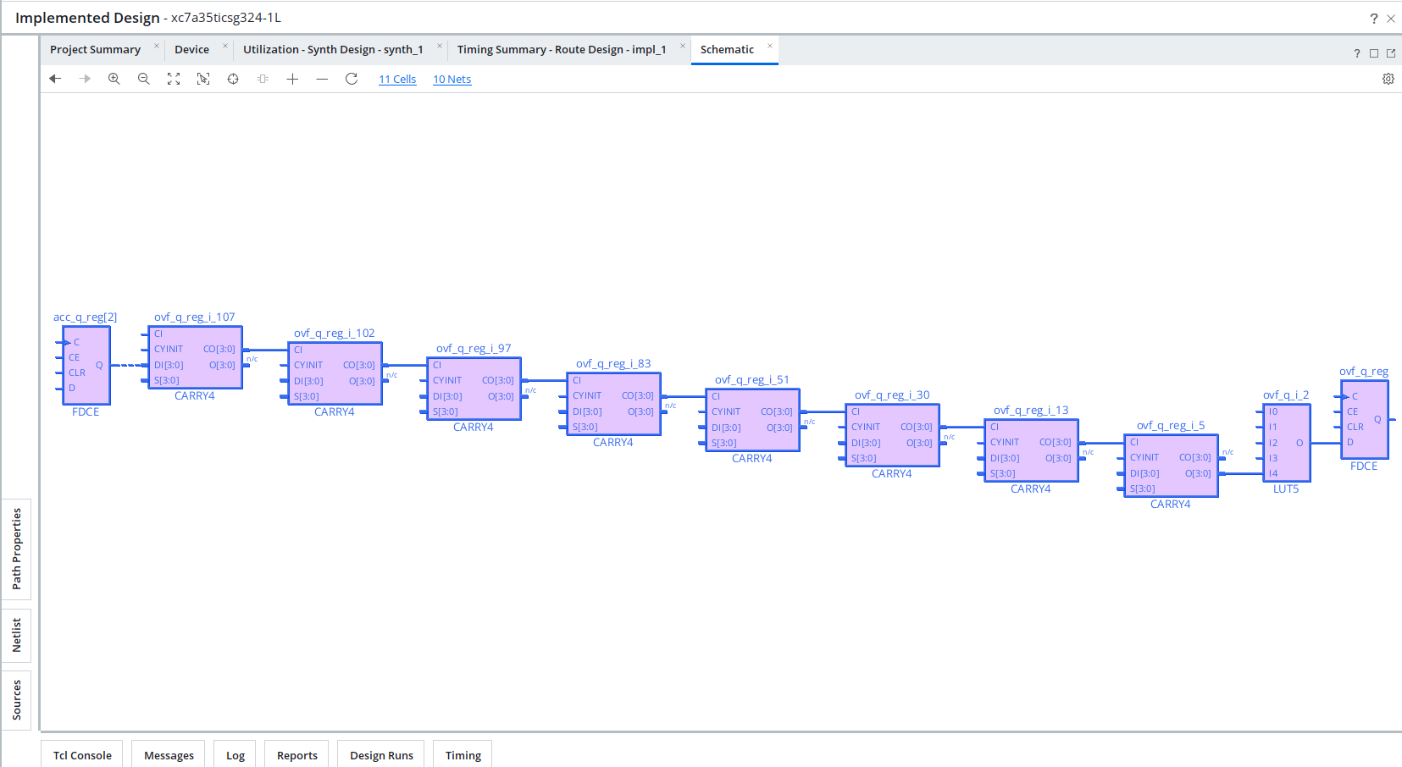Open Timing Summary - Route Design tab
This screenshot has width=1402, height=767.
pyautogui.click(x=562, y=50)
